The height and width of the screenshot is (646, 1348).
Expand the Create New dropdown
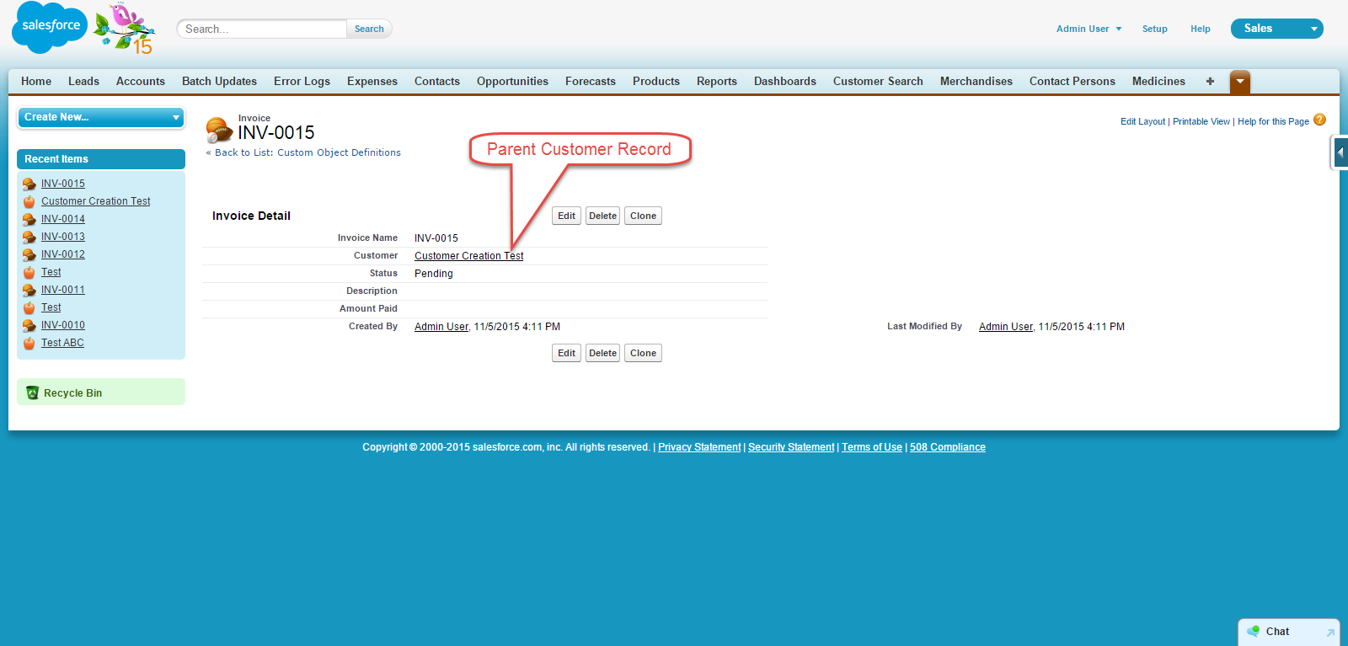(176, 117)
